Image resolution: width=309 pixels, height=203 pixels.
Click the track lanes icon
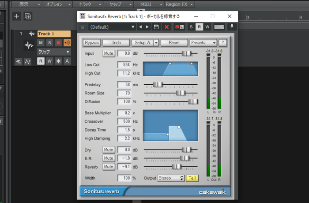tap(19, 62)
